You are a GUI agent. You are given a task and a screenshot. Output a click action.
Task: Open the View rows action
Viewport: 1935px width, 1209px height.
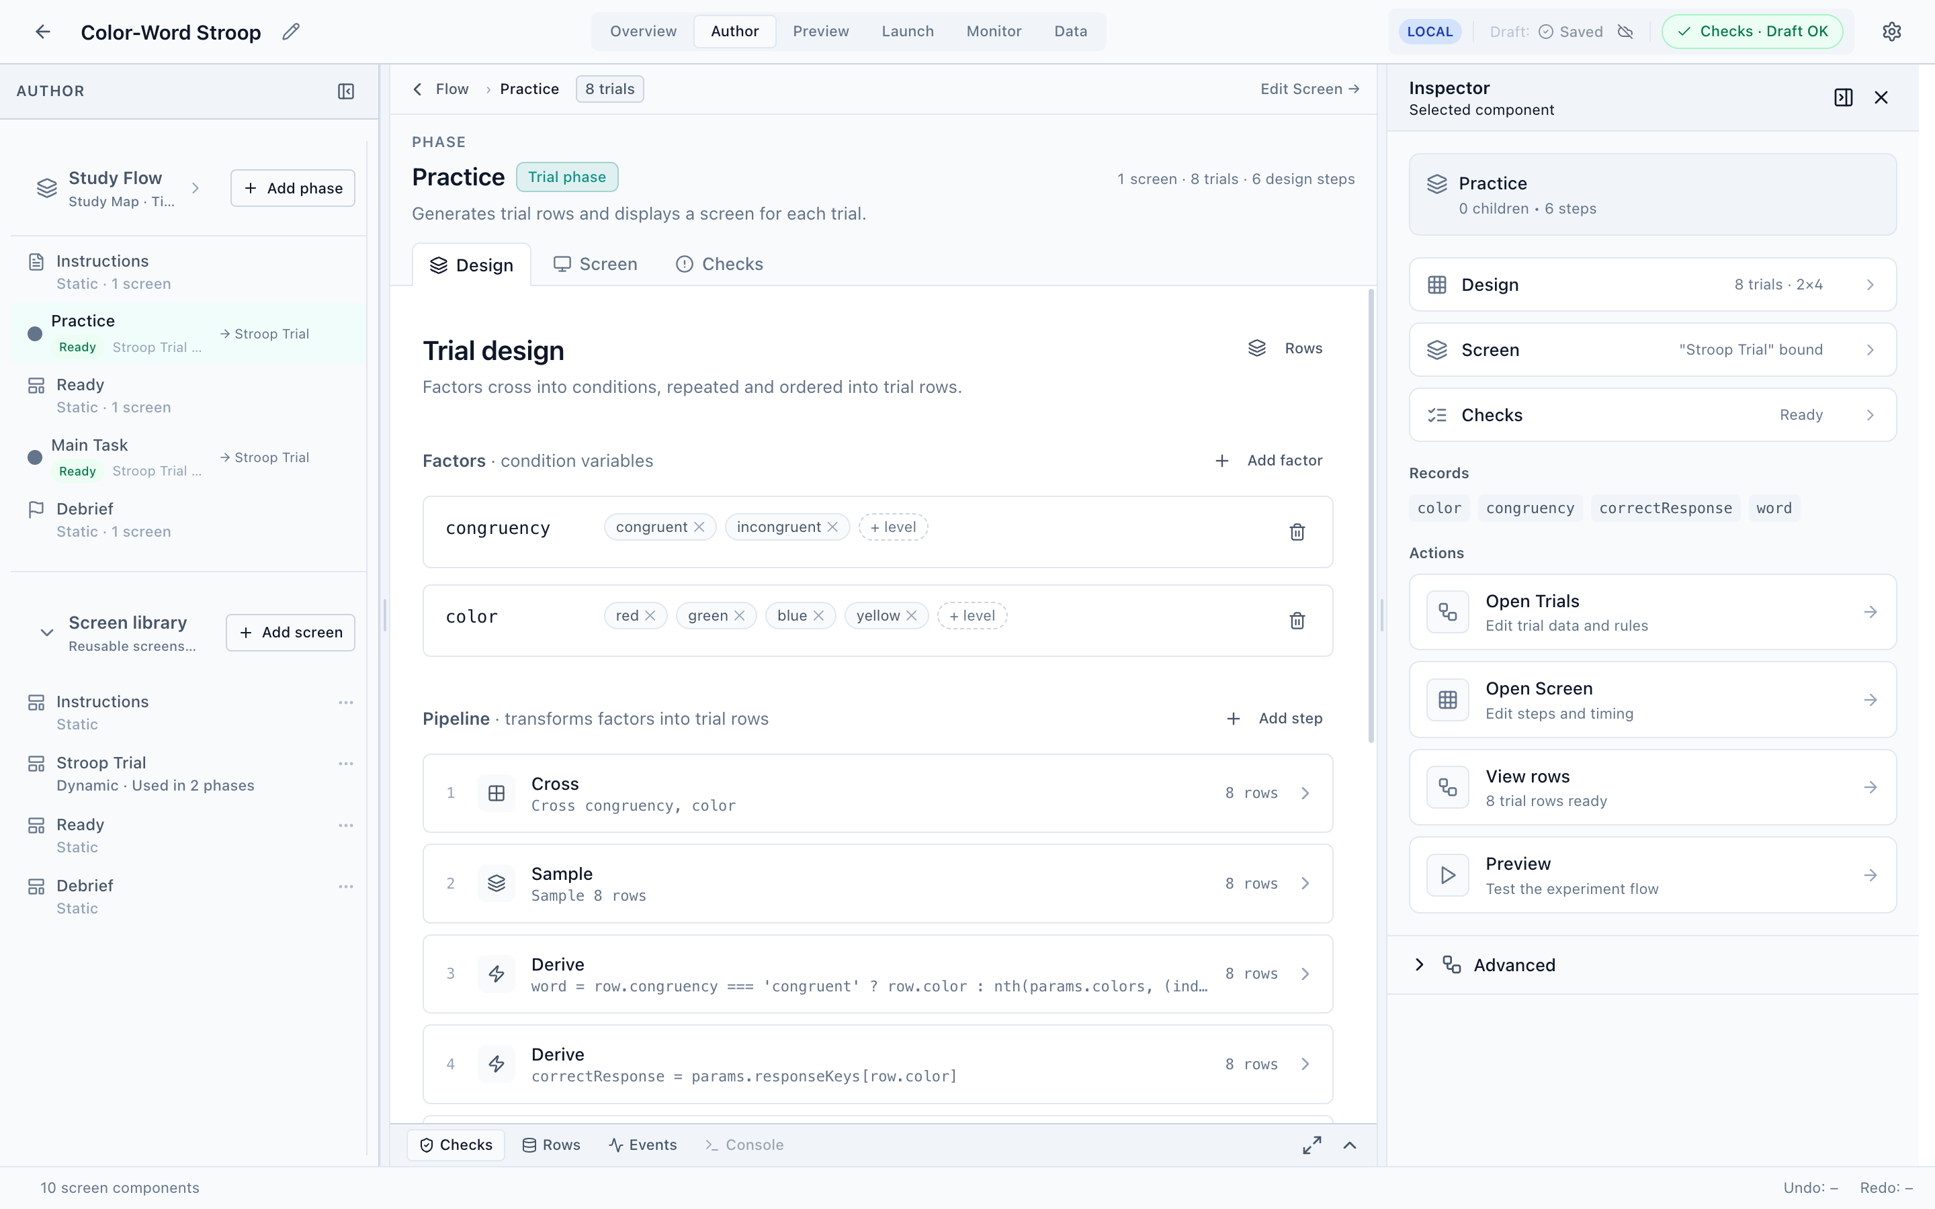tap(1652, 788)
